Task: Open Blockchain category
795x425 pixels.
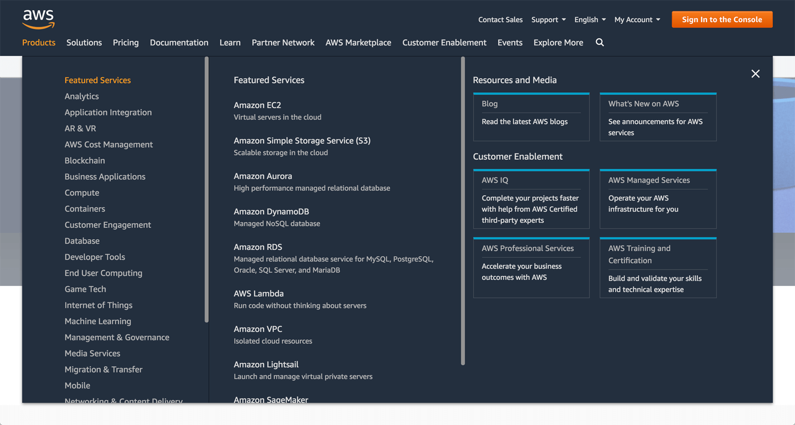Action: 85,160
